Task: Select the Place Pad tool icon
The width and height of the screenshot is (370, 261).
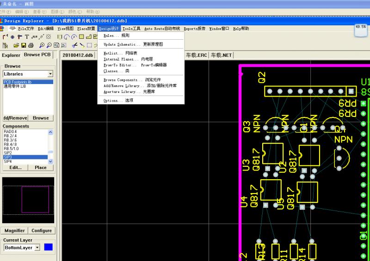Action: 12,37
